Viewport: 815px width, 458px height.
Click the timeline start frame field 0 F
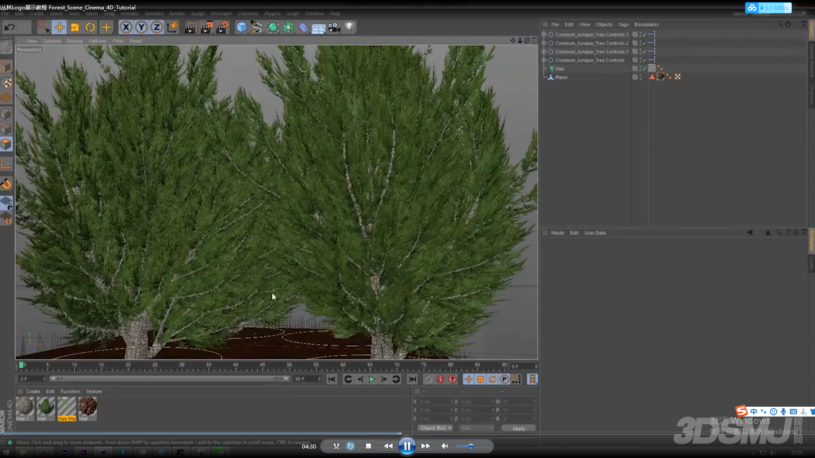point(32,379)
